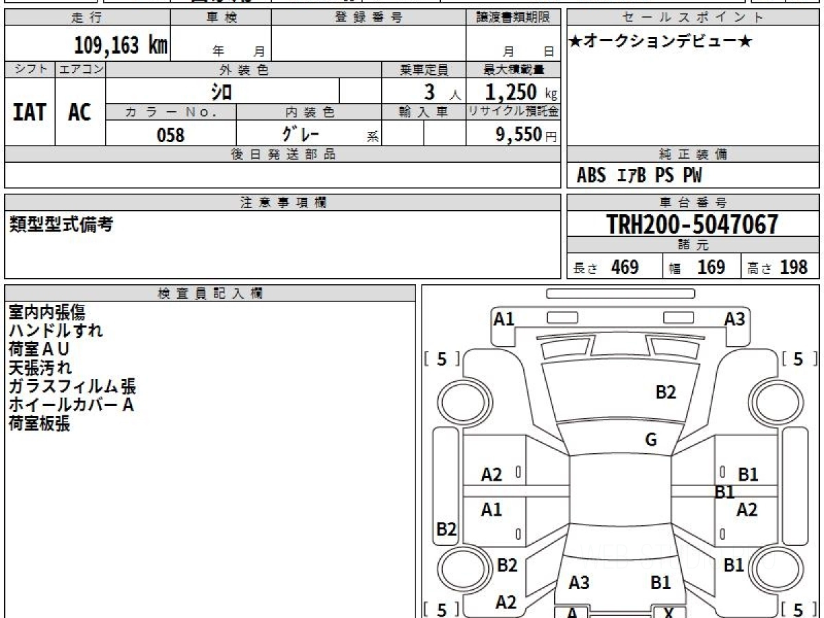Select the inspector note ホイールカバーA
This screenshot has height=618, width=824.
[x=71, y=405]
